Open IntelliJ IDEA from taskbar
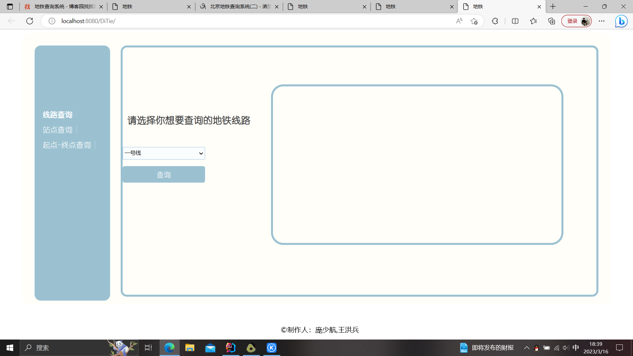Image resolution: width=633 pixels, height=356 pixels. pyautogui.click(x=231, y=348)
